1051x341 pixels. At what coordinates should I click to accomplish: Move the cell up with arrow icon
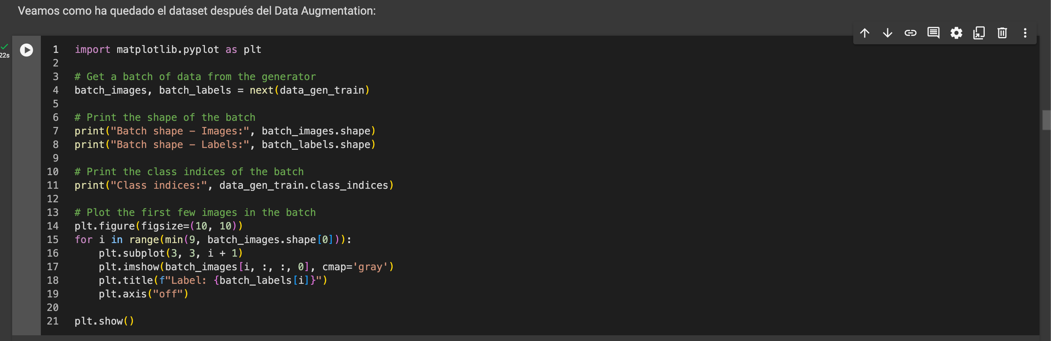click(864, 33)
